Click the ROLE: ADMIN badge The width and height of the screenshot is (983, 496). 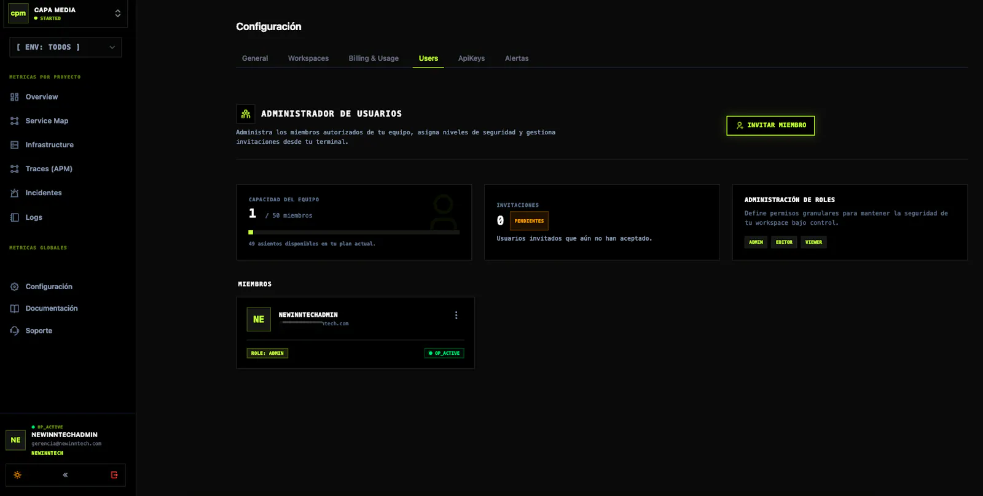267,353
